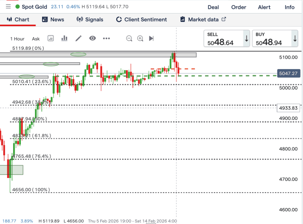Switch to the News tab
This screenshot has height=224, width=303.
[x=53, y=19]
